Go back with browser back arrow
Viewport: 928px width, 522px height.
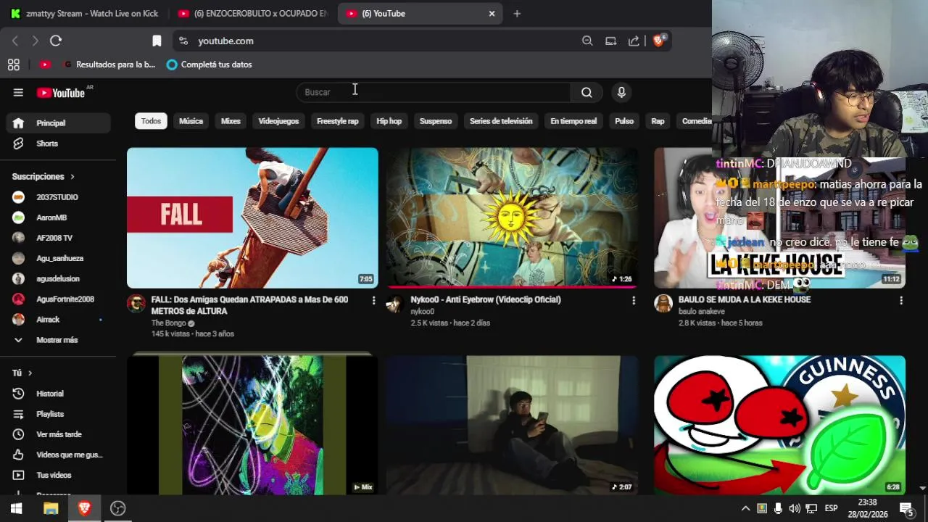click(15, 41)
